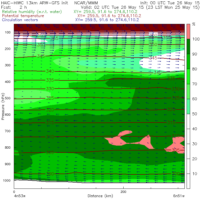Click the '6n51w' end location label

tap(179, 196)
